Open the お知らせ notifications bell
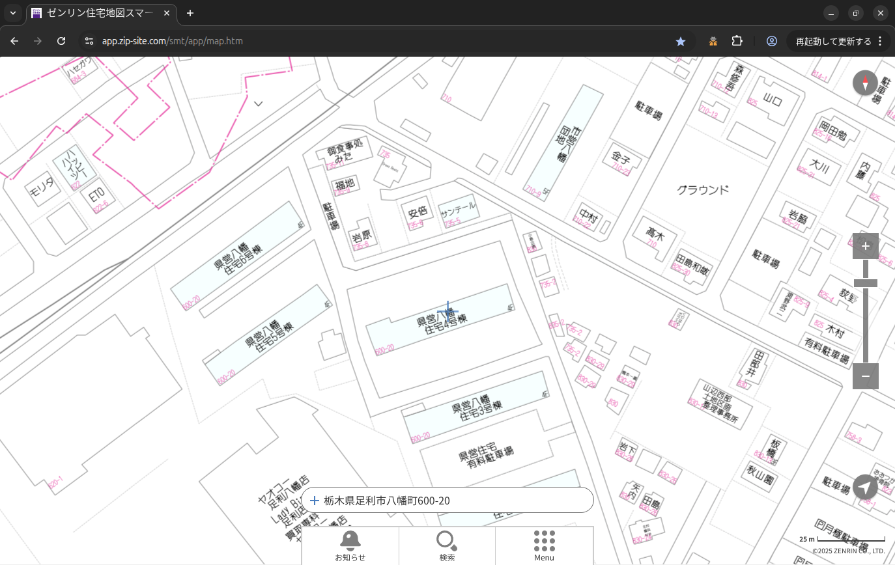The height and width of the screenshot is (565, 895). (350, 545)
